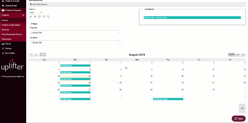
Task: Open Discounts in the sidebar
Action: pos(5,30)
